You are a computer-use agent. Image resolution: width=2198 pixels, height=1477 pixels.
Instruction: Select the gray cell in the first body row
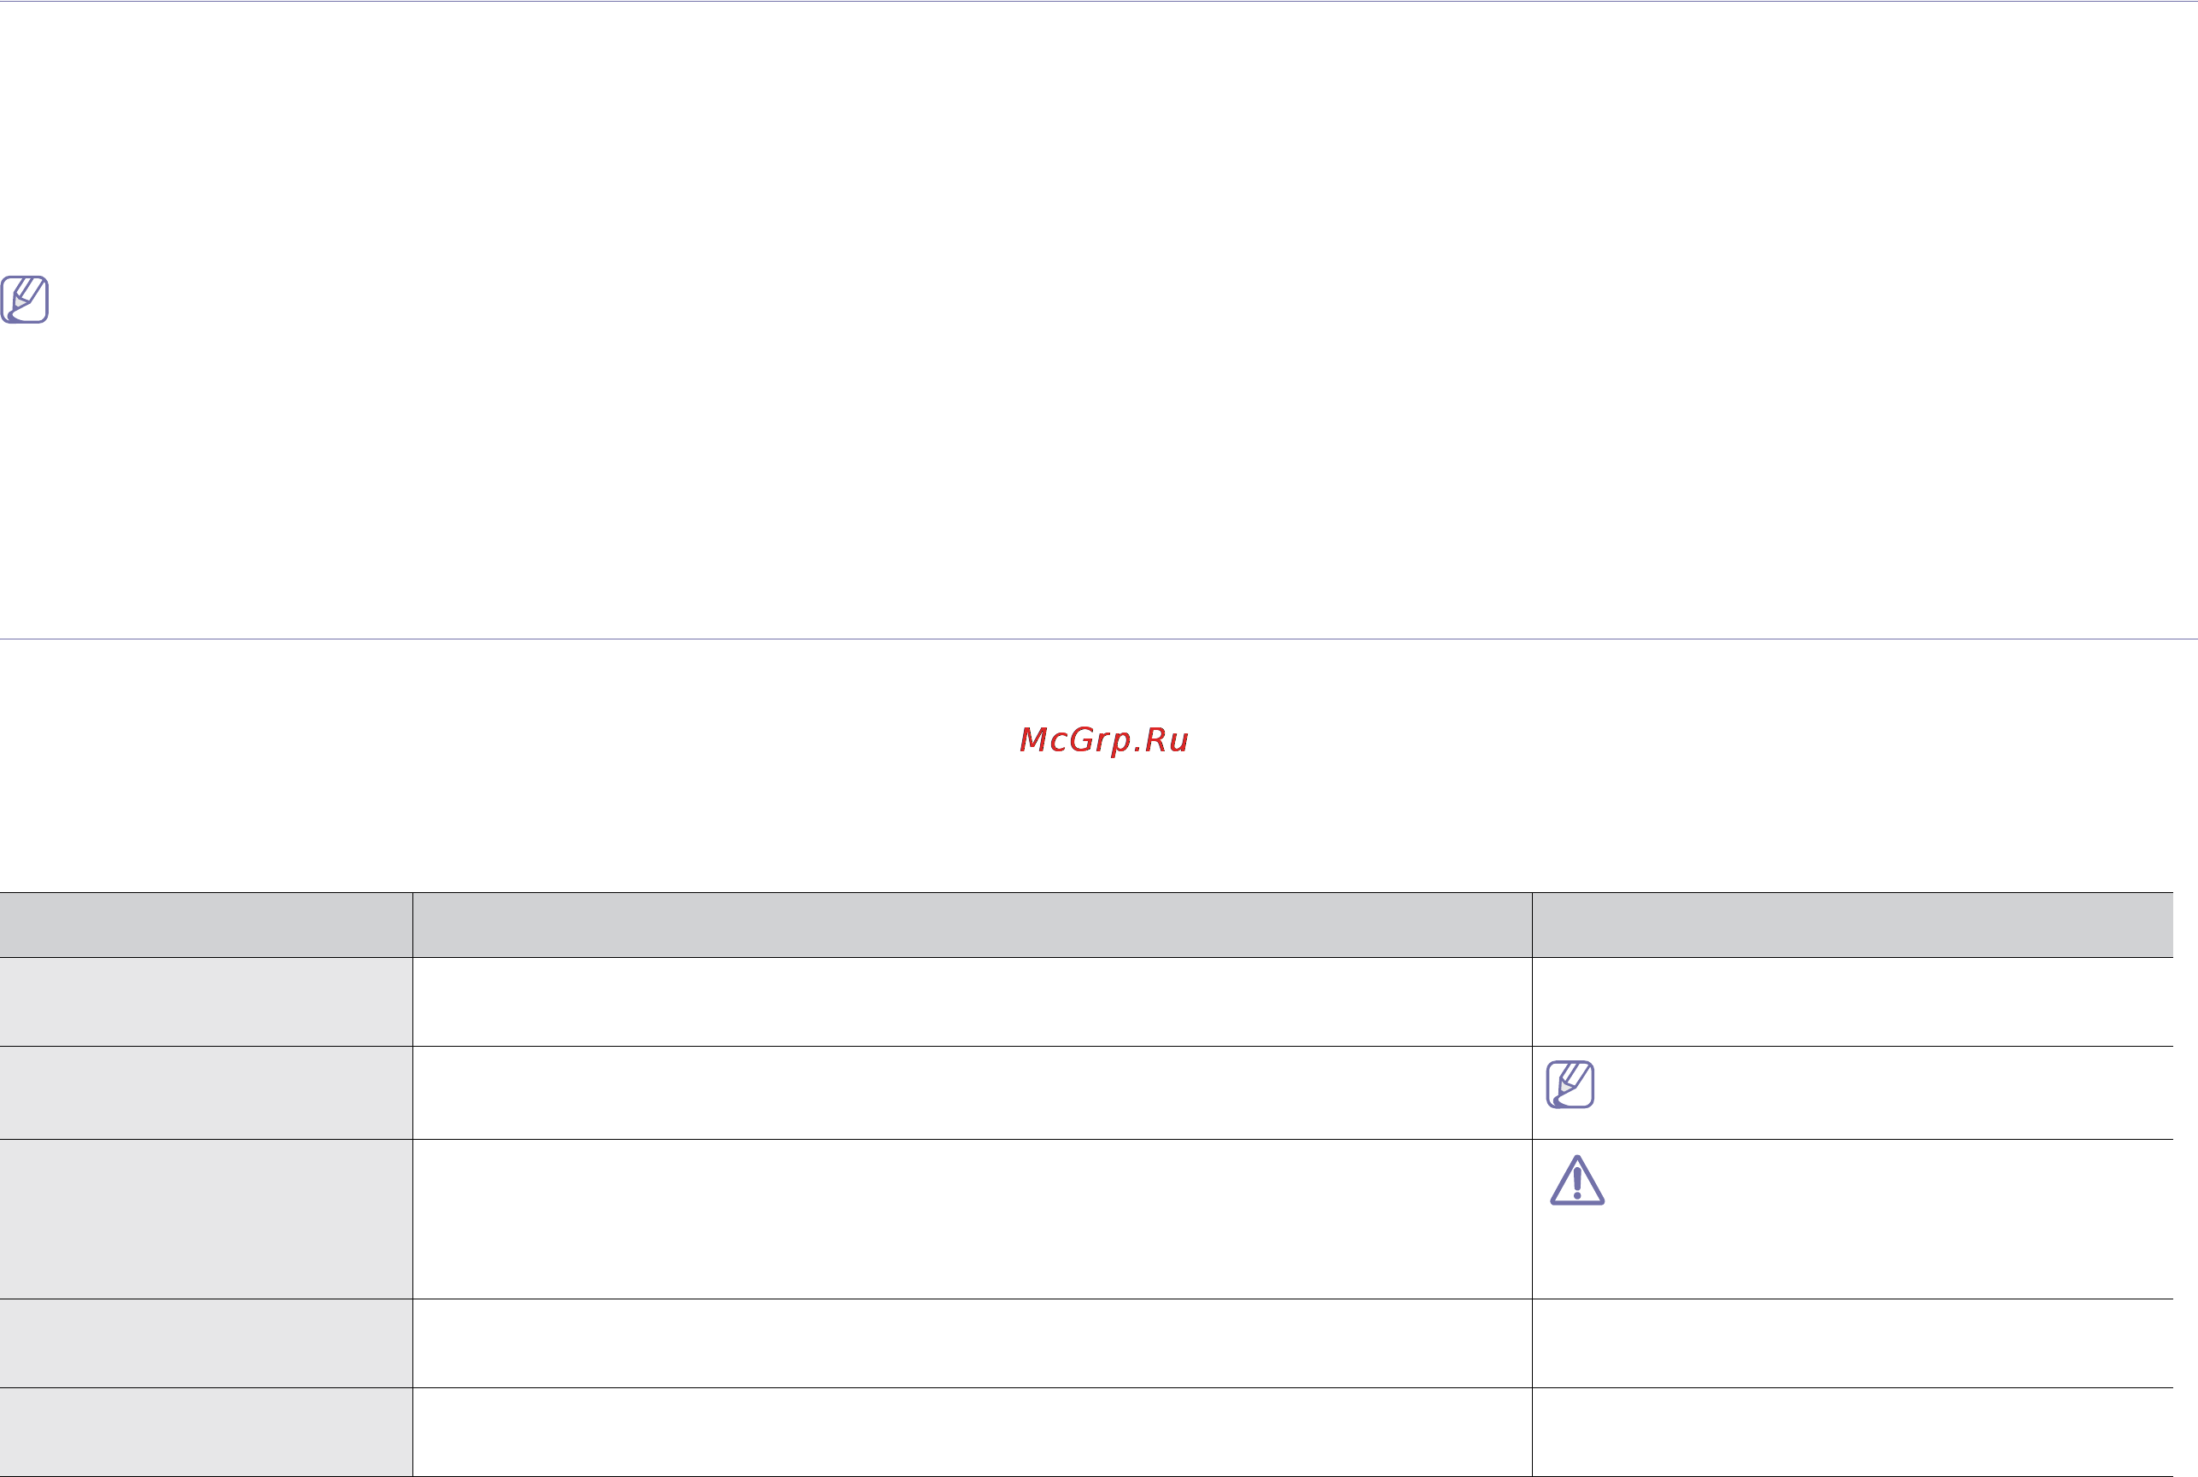pyautogui.click(x=207, y=1002)
